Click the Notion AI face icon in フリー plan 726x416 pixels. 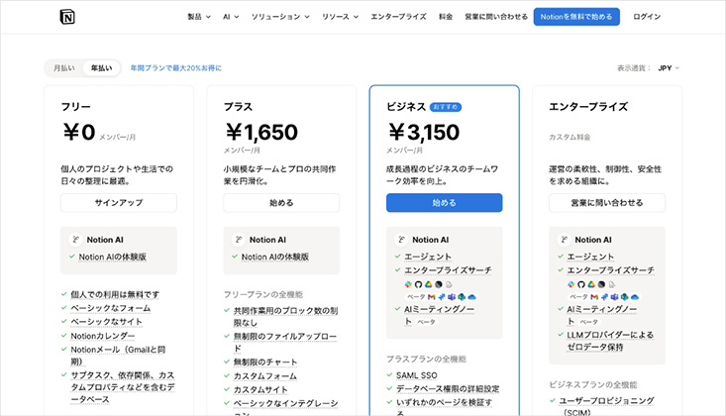pyautogui.click(x=75, y=240)
